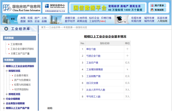The height and width of the screenshot is (111, 172).
Task: Expand the 规模以上工业产品产量 node
Action: (4, 108)
